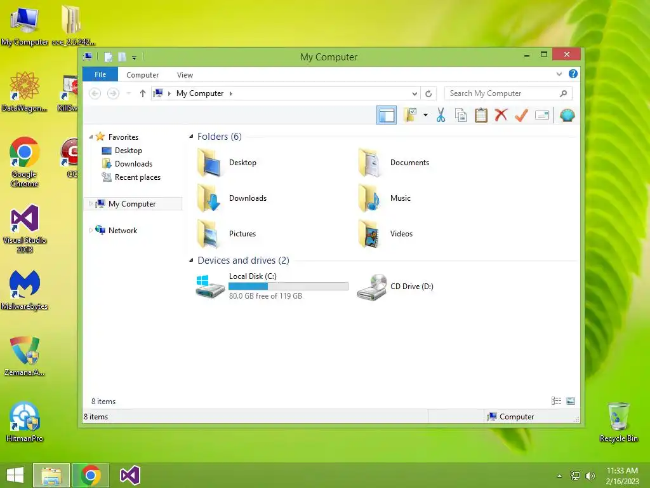Image resolution: width=650 pixels, height=488 pixels.
Task: Click the Copy icon in toolbar
Action: 461,115
